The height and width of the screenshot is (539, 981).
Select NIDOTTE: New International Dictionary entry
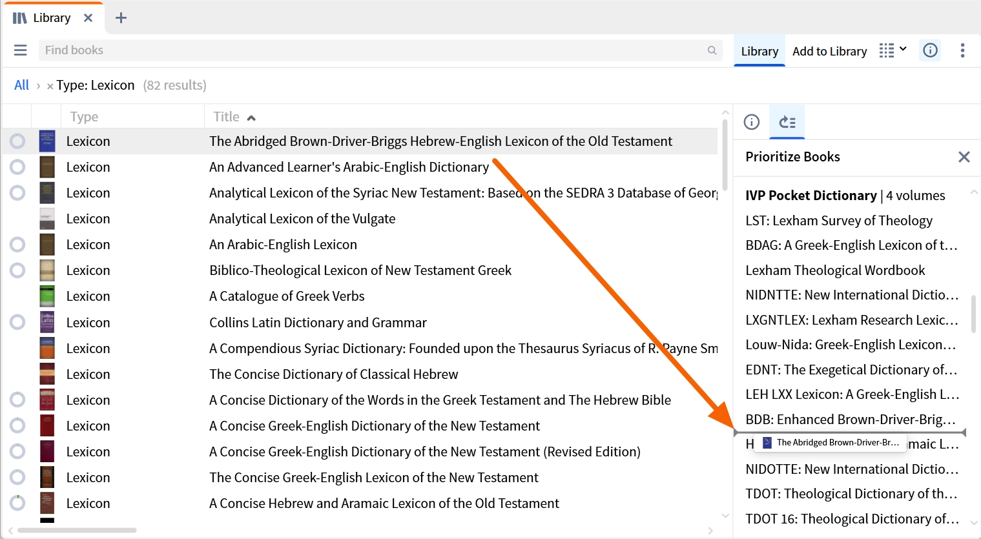point(852,469)
